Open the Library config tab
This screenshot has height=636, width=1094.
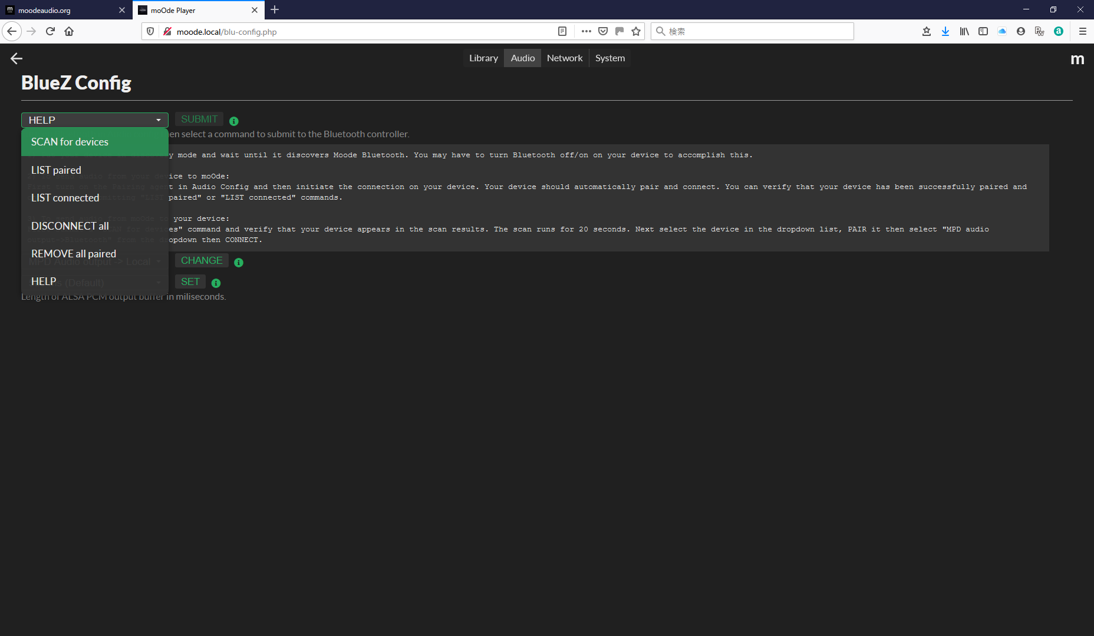tap(483, 58)
